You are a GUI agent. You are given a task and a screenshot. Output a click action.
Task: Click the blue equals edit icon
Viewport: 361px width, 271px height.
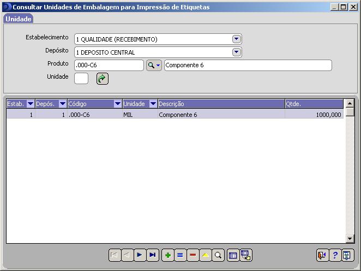point(180,255)
